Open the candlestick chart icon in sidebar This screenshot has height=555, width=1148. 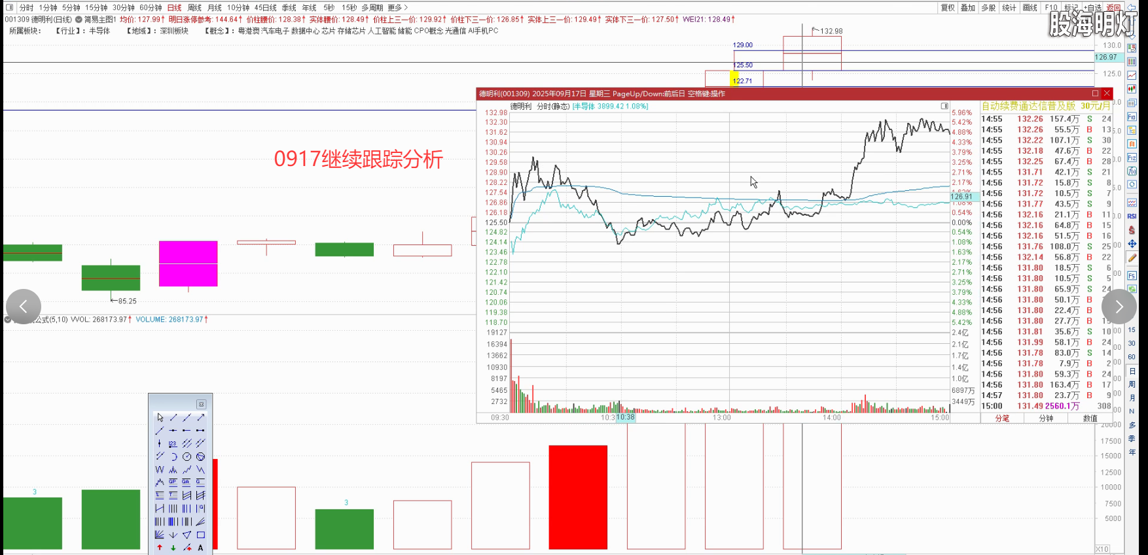(x=1132, y=89)
